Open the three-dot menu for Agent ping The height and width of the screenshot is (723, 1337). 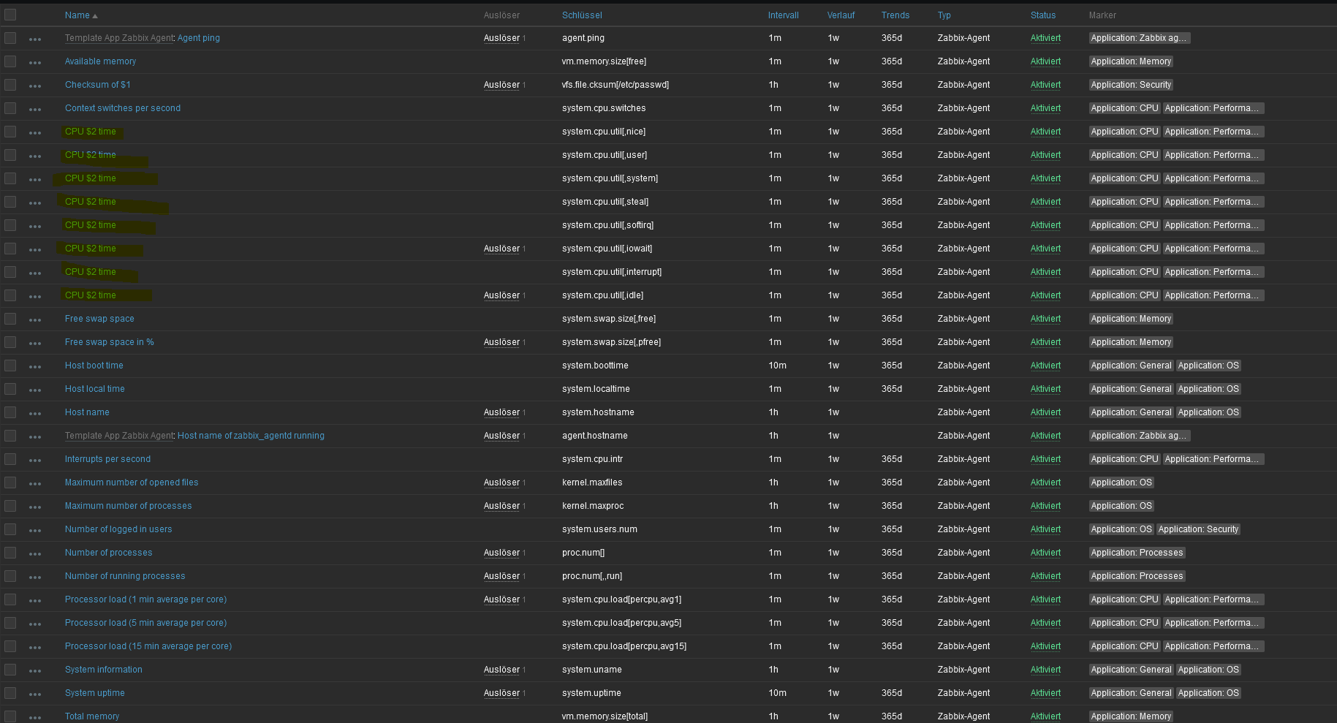click(x=35, y=39)
